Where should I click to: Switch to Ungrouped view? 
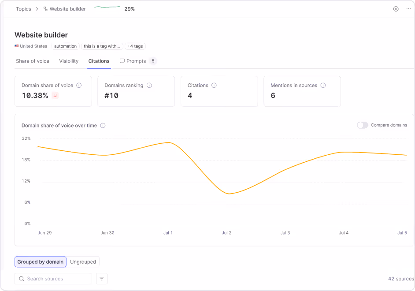pyautogui.click(x=83, y=262)
